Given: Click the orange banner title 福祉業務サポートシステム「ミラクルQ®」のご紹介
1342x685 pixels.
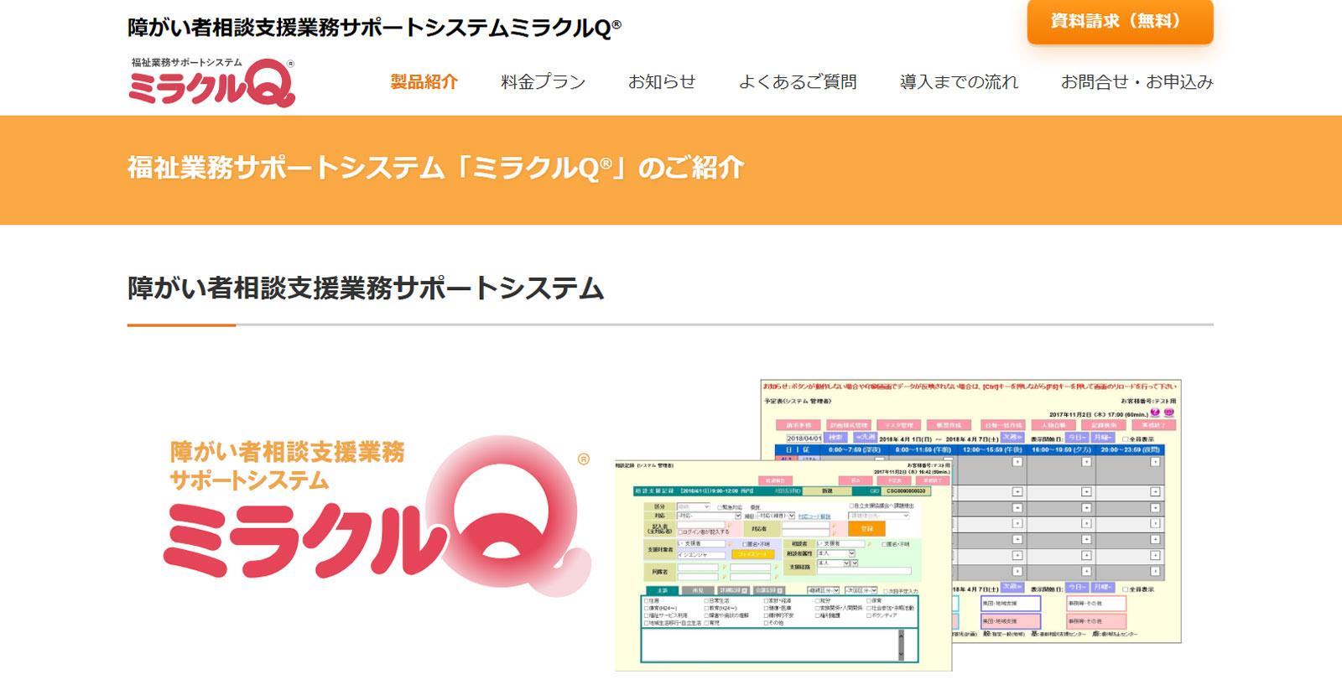Looking at the screenshot, I should [435, 168].
